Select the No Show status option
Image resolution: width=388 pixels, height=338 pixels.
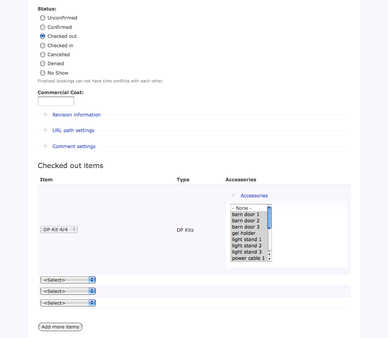click(x=42, y=73)
